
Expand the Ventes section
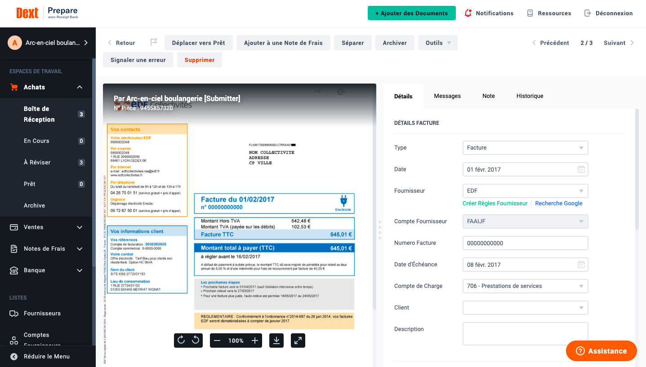click(x=80, y=227)
